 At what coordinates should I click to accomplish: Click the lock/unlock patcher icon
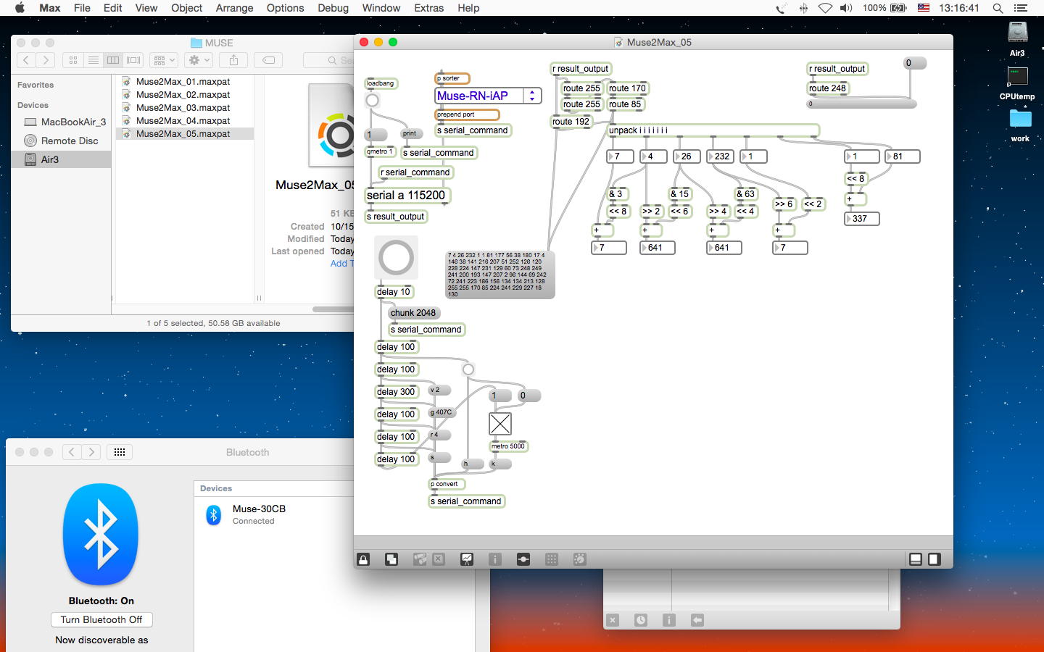coord(363,559)
